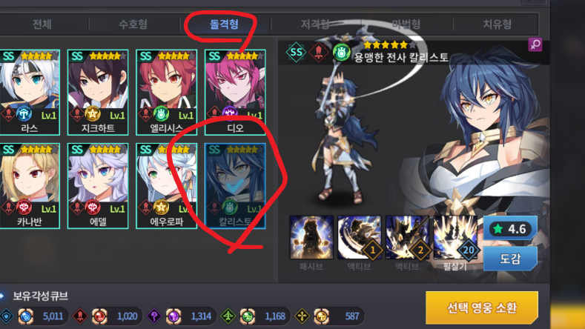The width and height of the screenshot is (585, 329).
Task: Select the 디오 hero card
Action: (x=235, y=92)
